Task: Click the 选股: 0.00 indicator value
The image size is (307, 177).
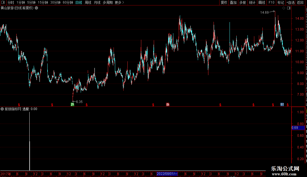Action: pos(30,109)
